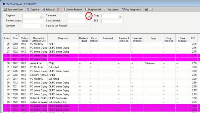Open Key Assignment from the toolbar
Screen dimensions: 200x113
pos(131,10)
